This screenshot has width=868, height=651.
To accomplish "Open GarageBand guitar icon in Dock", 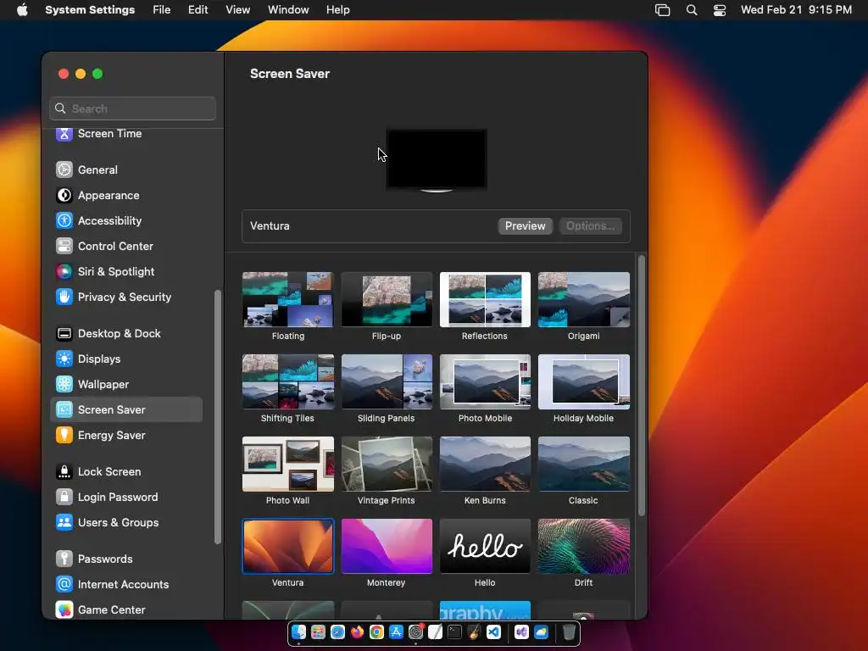I will point(474,632).
